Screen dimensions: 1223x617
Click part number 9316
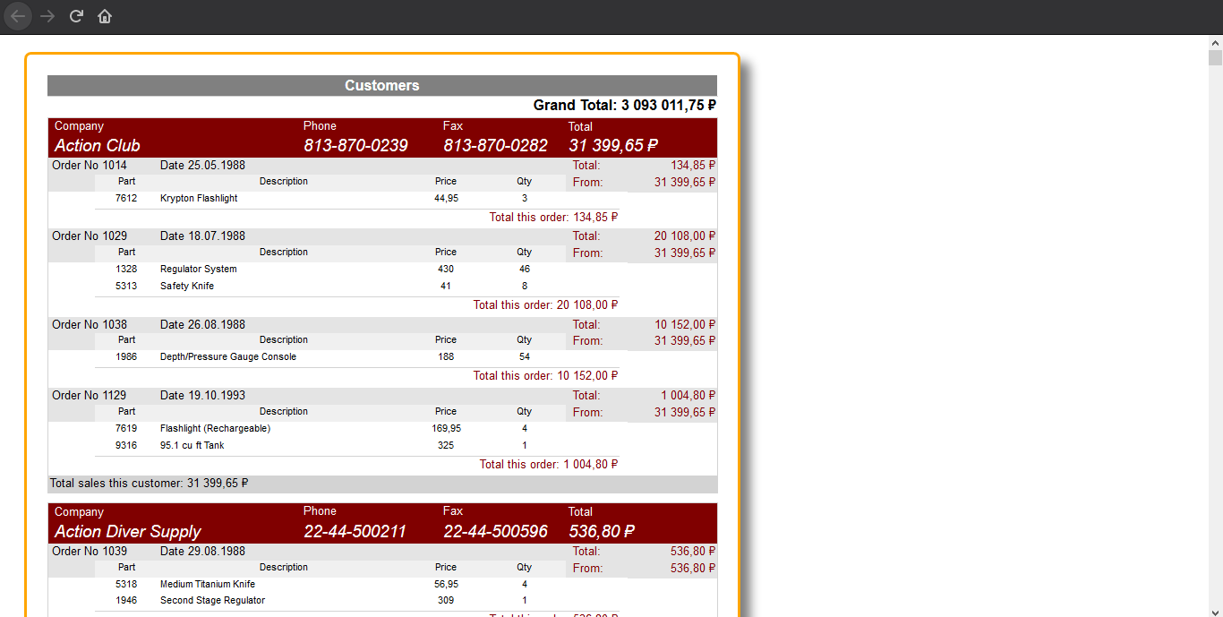coord(126,445)
